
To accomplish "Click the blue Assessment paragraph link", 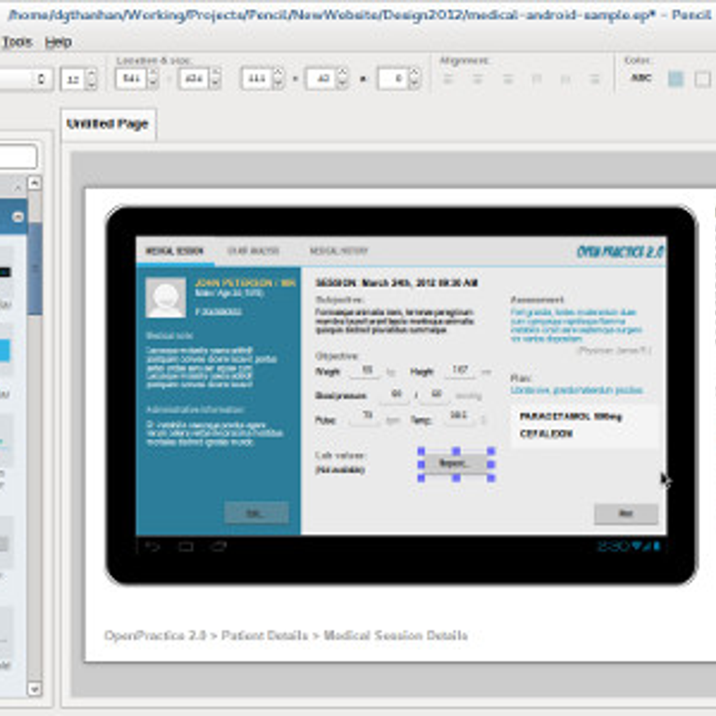I will (576, 325).
